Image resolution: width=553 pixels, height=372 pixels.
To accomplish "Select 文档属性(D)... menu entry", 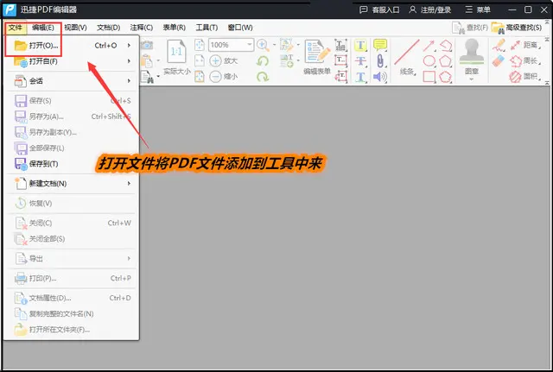I will click(71, 298).
